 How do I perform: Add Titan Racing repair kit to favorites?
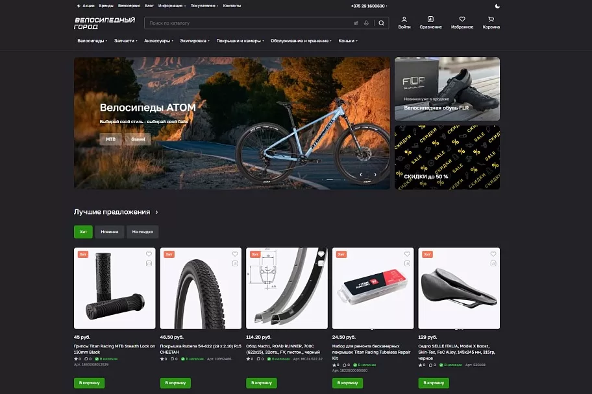(x=407, y=254)
